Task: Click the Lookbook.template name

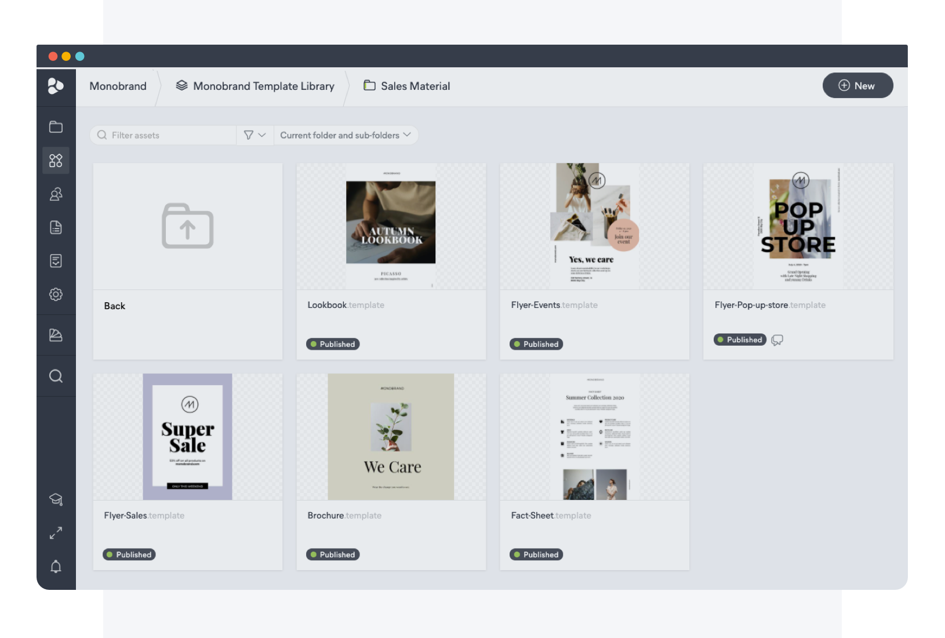Action: coord(346,305)
